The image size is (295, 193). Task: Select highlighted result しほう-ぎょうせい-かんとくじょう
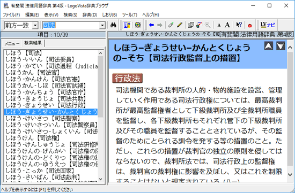pos(51,112)
